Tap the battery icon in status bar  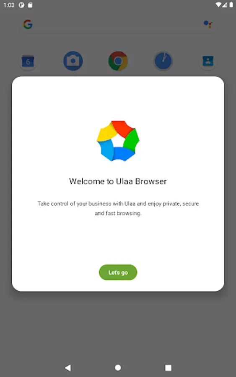pyautogui.click(x=231, y=5)
